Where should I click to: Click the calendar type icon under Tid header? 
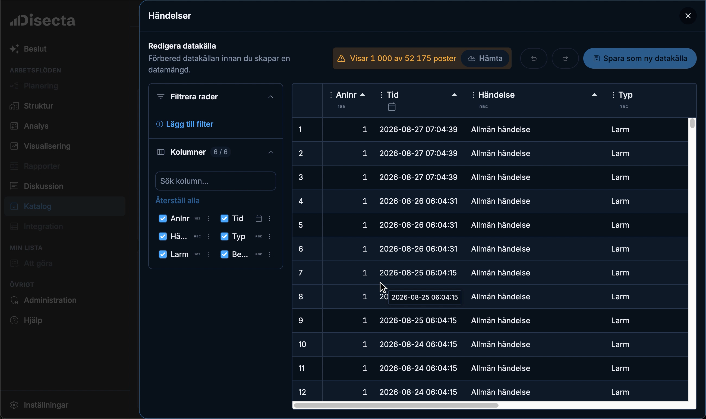pos(392,107)
